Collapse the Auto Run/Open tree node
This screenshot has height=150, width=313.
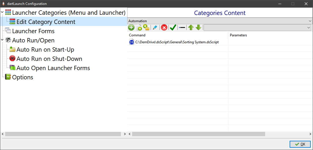coord(2,40)
